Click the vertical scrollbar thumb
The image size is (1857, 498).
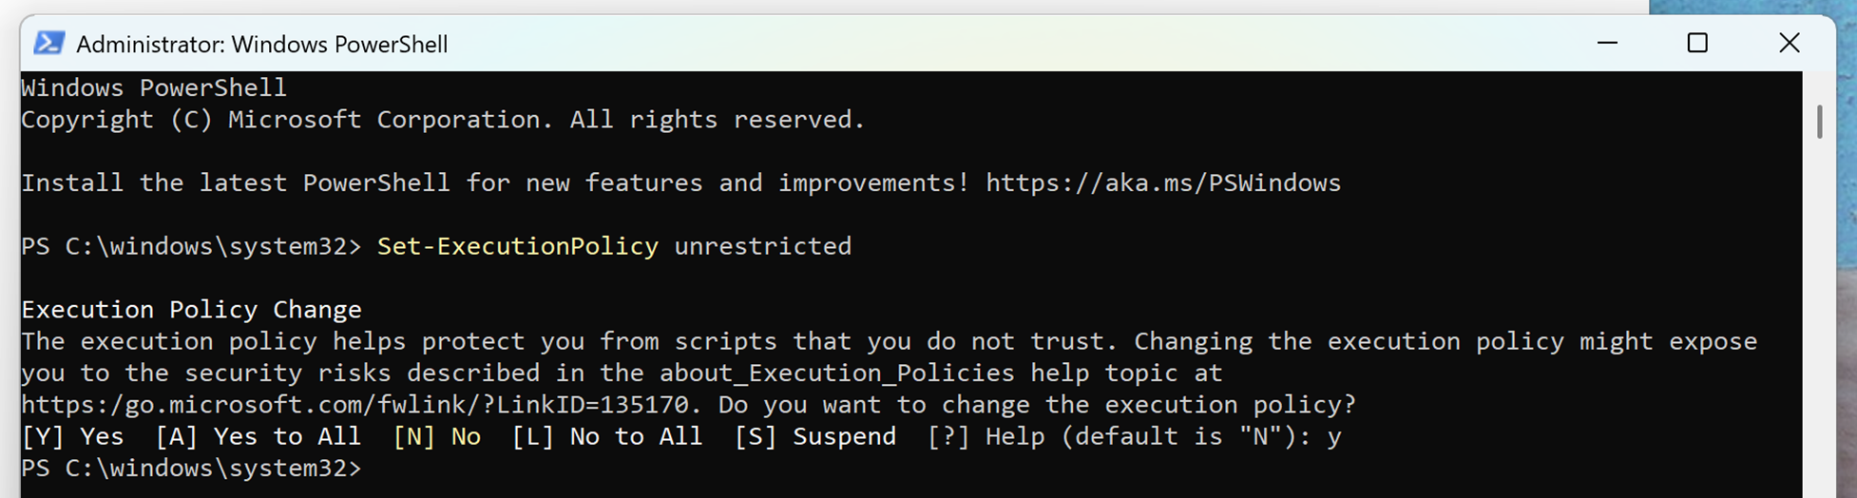click(x=1819, y=122)
